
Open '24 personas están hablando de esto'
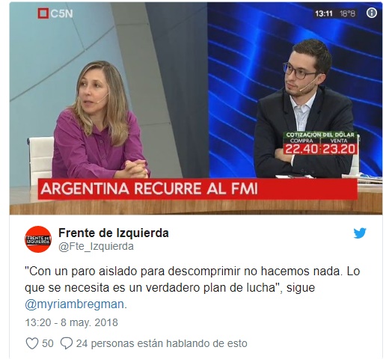(x=162, y=343)
